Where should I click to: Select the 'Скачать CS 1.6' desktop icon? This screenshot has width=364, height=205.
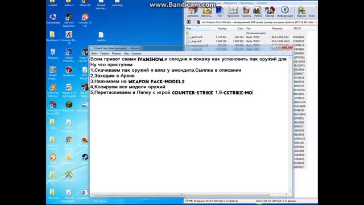tap(85, 20)
